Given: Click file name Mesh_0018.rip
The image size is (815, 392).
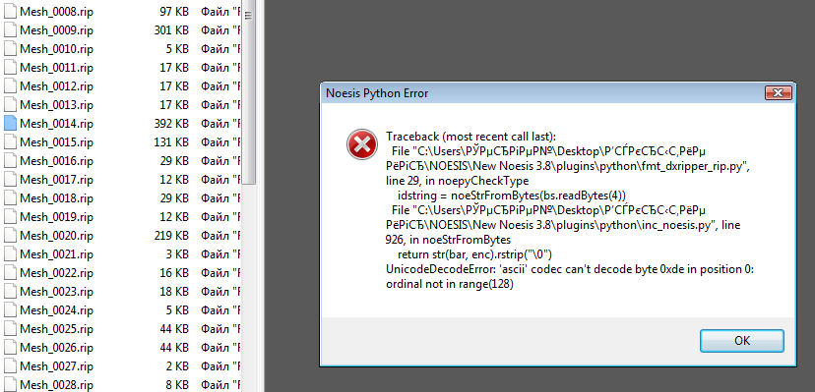Looking at the screenshot, I should pos(57,198).
